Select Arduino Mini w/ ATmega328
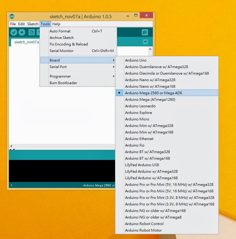Image resolution: width=236 pixels, height=239 pixels. click(167, 126)
